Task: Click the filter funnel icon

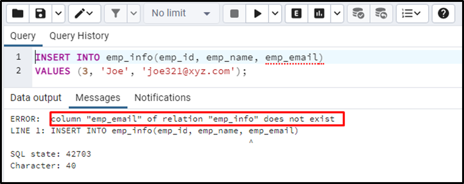Action: coord(116,14)
